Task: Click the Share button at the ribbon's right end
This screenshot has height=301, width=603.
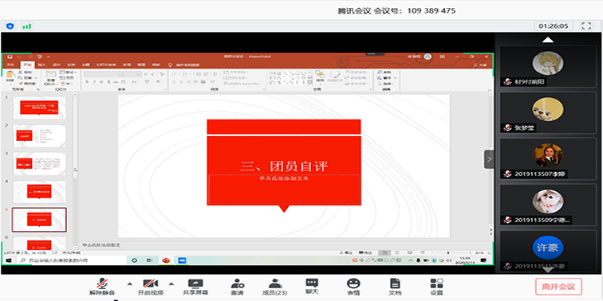Action: coord(480,64)
